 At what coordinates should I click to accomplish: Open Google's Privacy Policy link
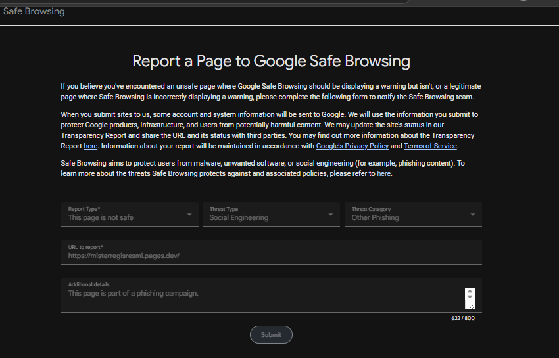click(x=352, y=146)
